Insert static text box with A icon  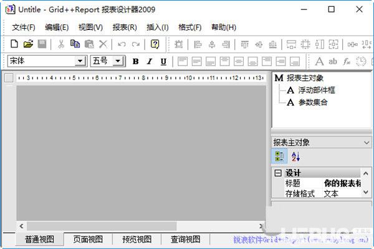click(319, 61)
